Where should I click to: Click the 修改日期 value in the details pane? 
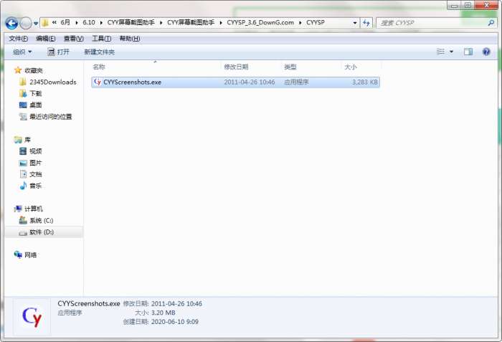(x=176, y=303)
